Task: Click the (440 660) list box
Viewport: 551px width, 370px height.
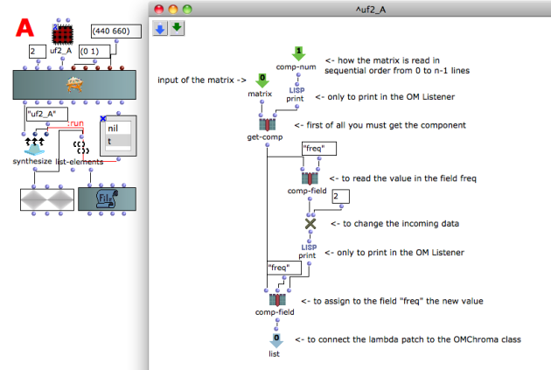Action: 116,31
